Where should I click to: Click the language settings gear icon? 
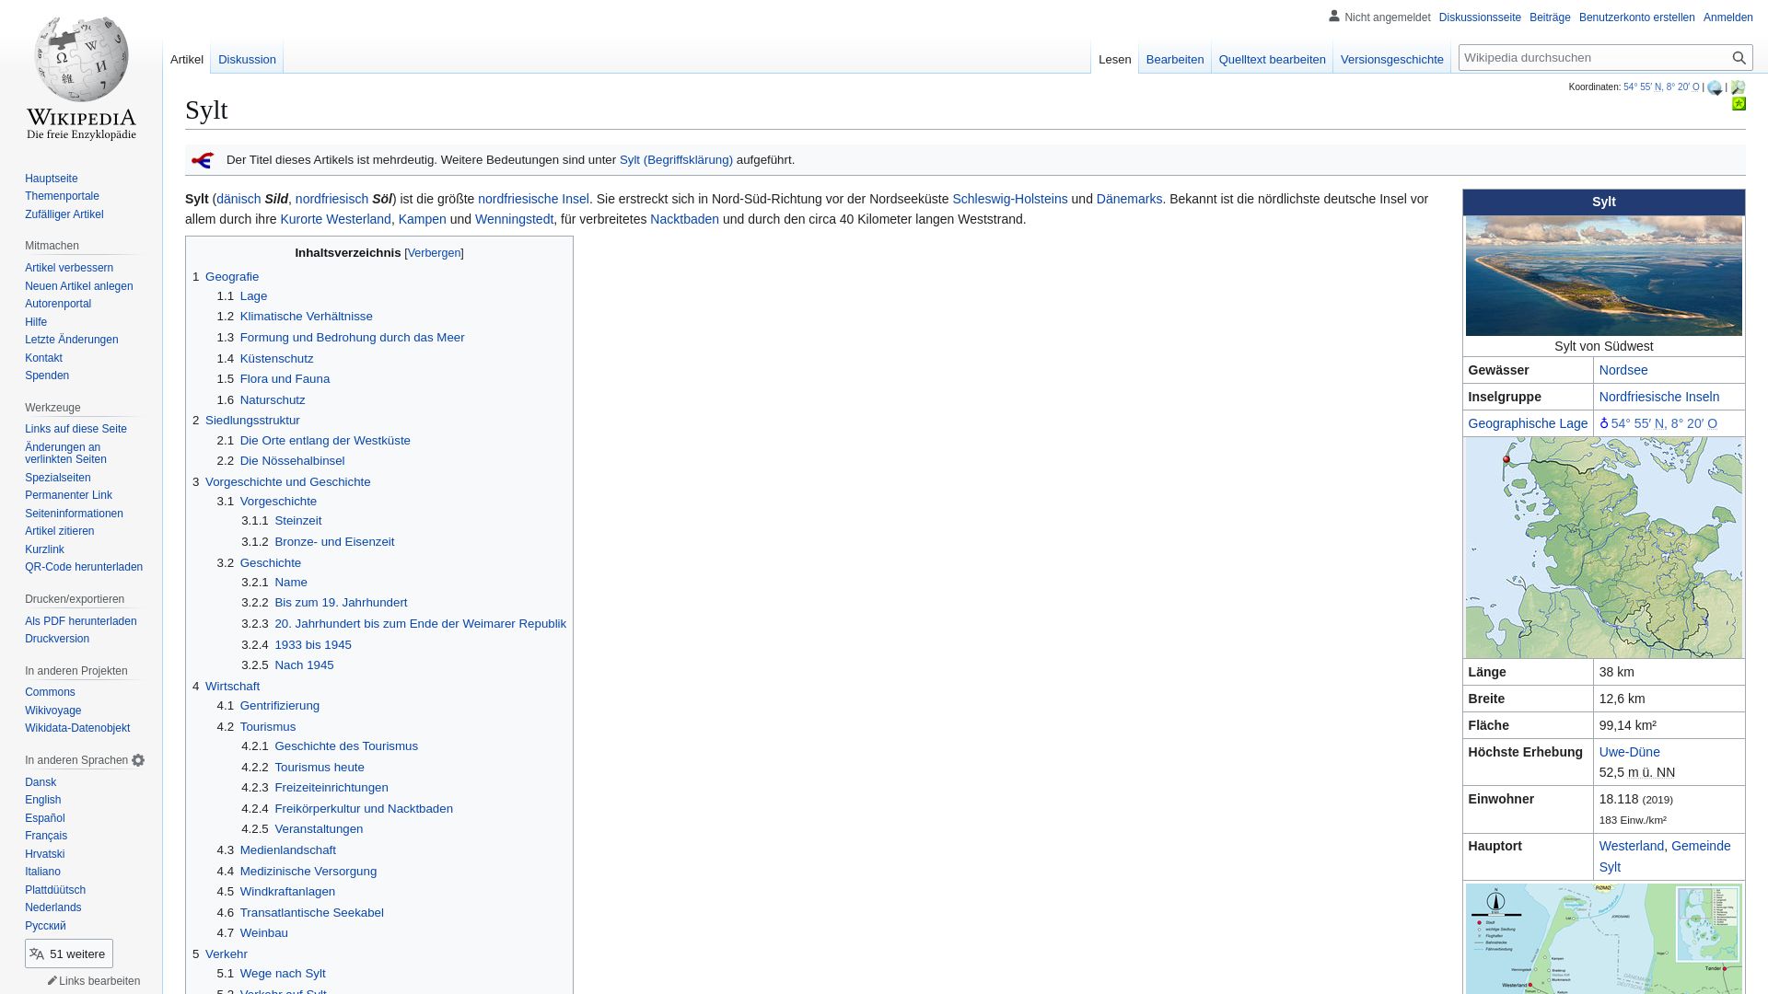coord(140,759)
